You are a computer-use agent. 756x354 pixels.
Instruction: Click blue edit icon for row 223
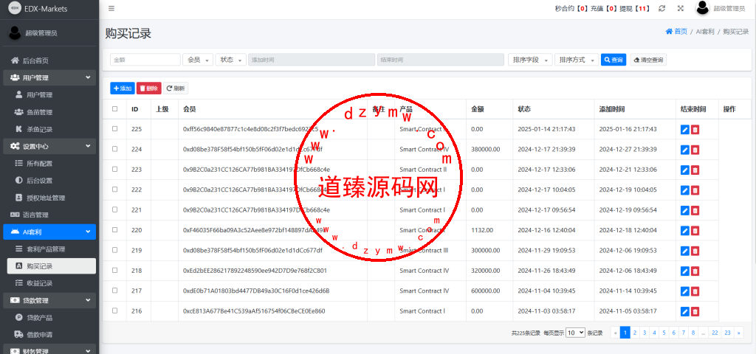pos(684,170)
